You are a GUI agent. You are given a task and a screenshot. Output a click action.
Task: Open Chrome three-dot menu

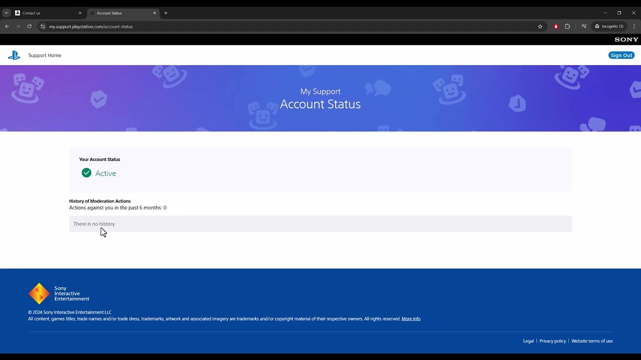(x=634, y=26)
